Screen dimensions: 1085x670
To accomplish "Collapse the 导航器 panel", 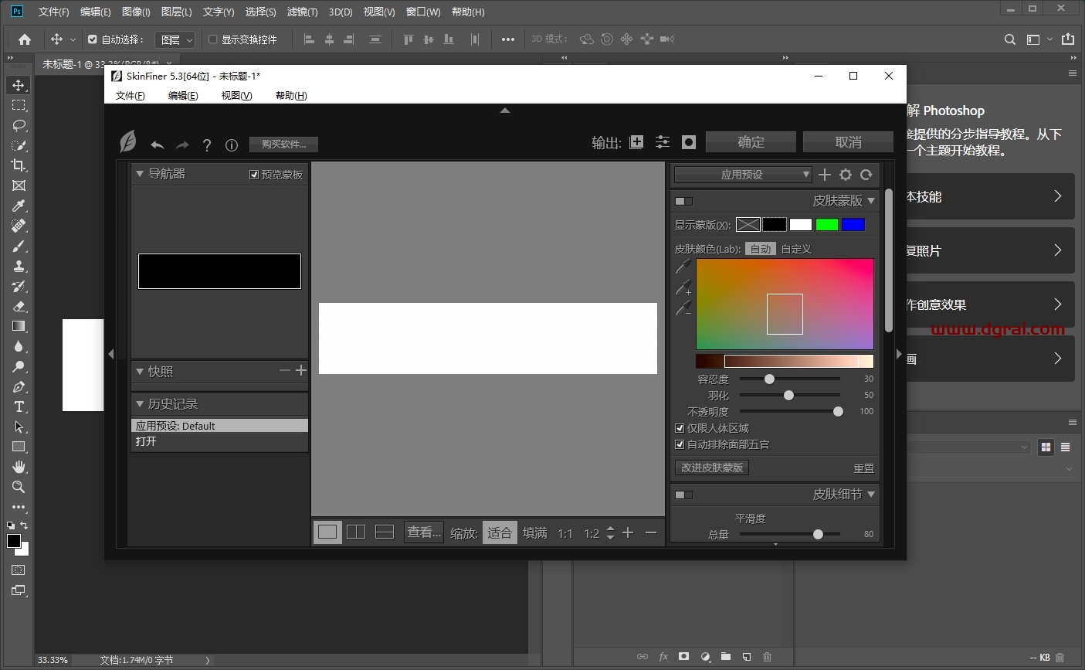I will click(x=140, y=174).
